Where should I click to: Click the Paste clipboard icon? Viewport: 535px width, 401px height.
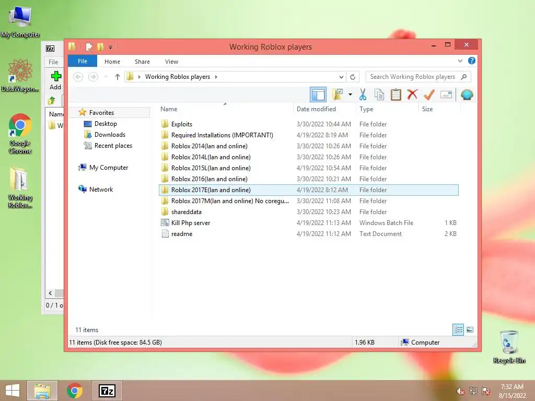tap(396, 95)
